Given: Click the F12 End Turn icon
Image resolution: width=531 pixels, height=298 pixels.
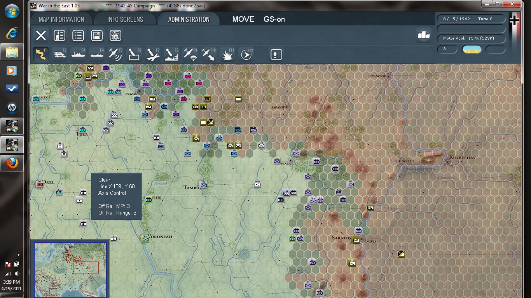Looking at the screenshot, I should click(246, 54).
